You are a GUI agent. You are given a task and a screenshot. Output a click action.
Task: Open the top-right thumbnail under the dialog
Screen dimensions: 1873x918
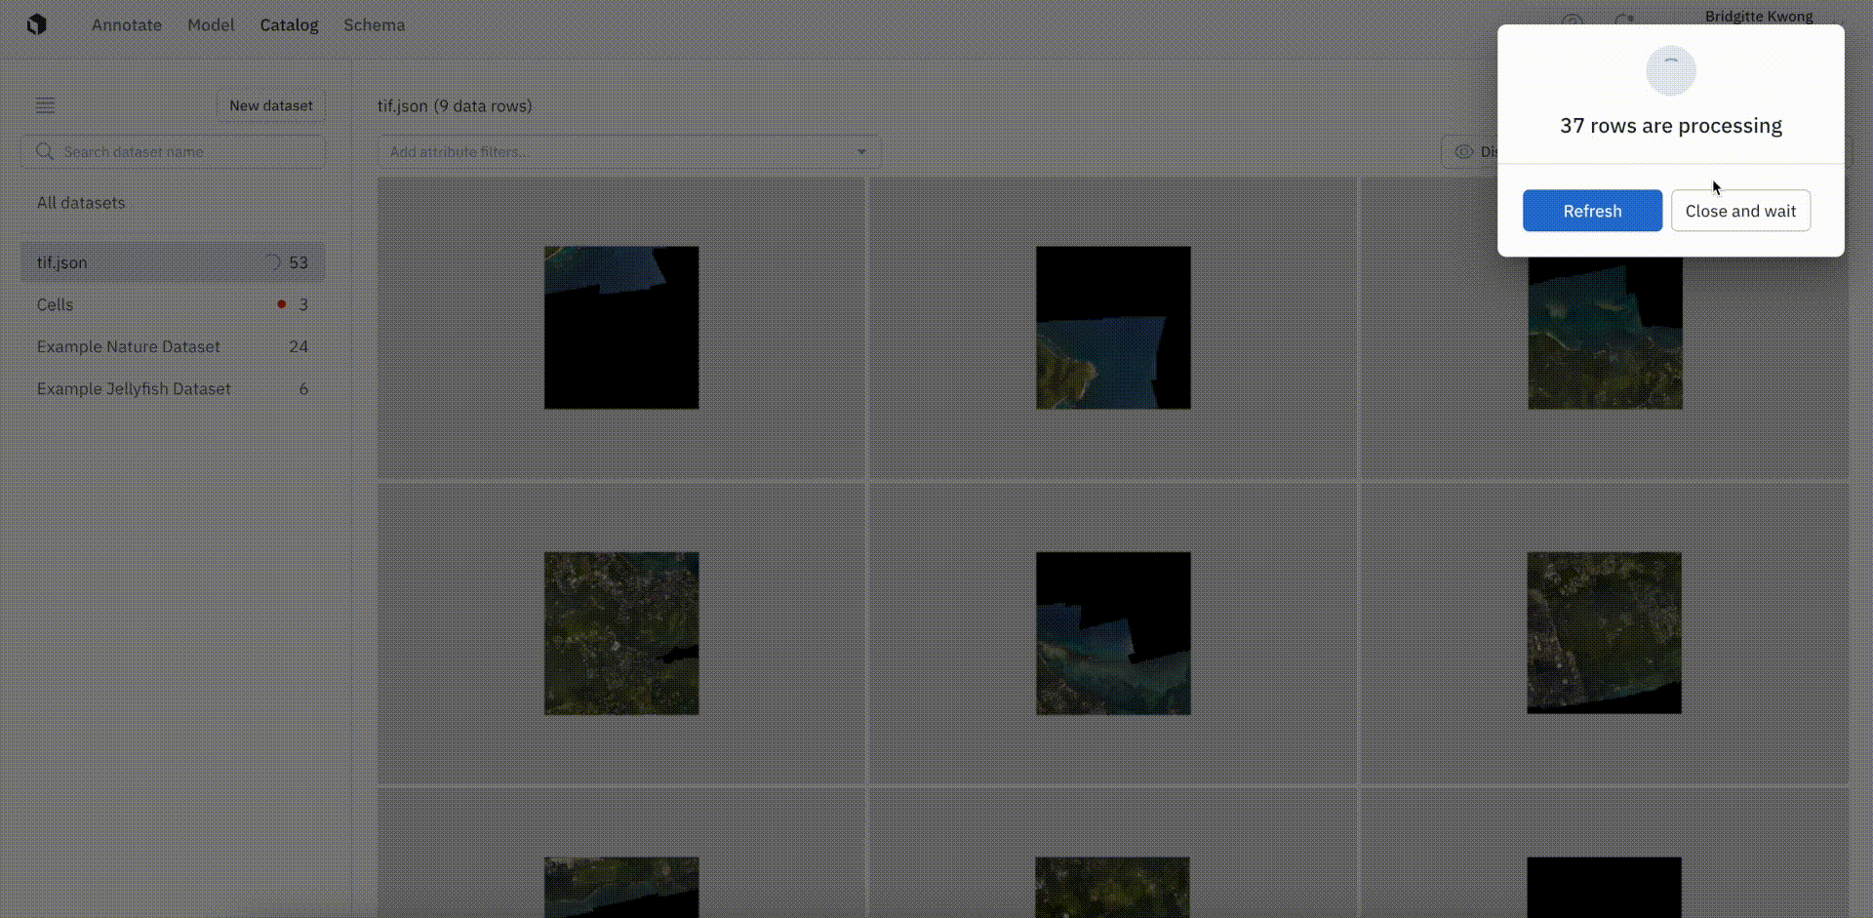(x=1605, y=333)
